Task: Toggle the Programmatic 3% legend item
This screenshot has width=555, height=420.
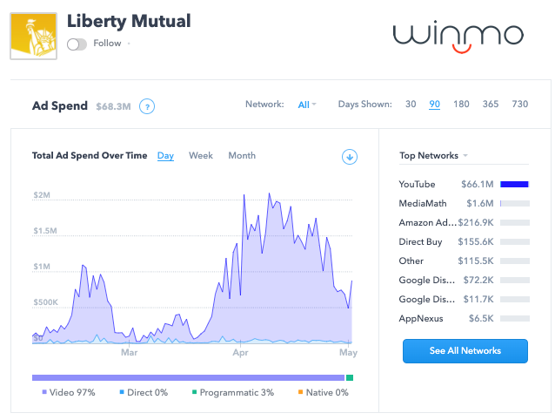Action: coord(233,392)
